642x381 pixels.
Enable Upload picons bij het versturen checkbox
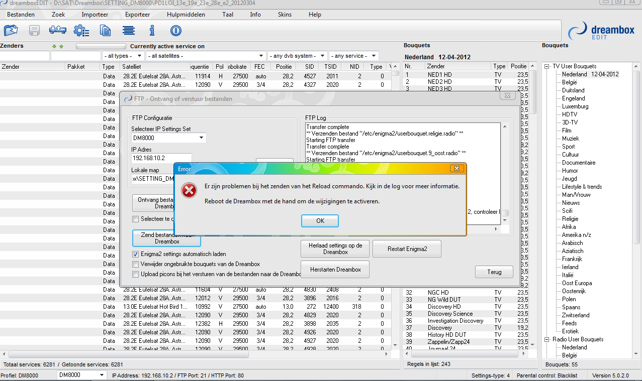pyautogui.click(x=136, y=274)
